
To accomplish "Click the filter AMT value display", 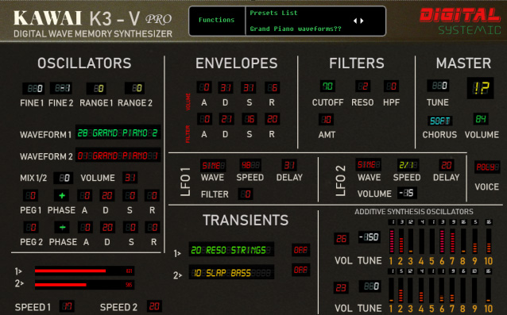I will [326, 120].
